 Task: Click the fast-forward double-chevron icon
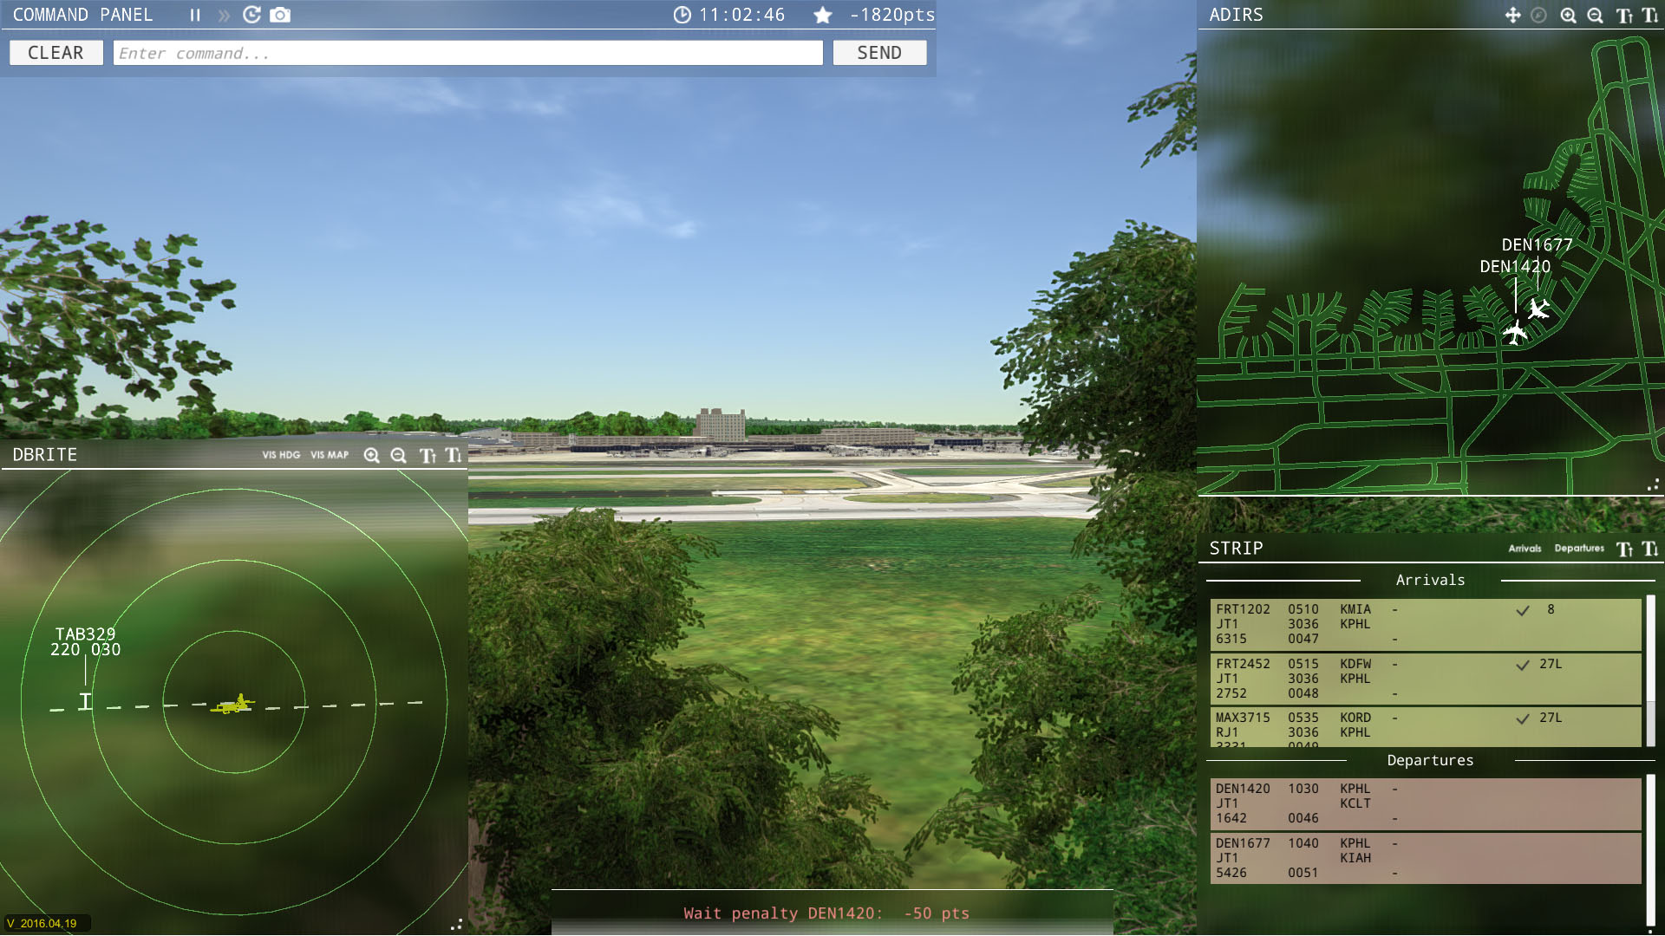tap(224, 15)
